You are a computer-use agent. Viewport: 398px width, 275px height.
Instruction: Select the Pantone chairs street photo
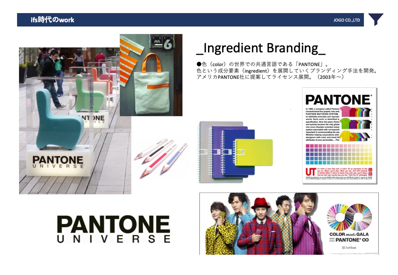click(x=75, y=121)
